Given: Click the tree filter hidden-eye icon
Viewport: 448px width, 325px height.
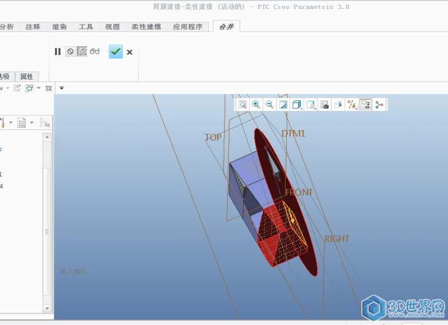Looking at the screenshot, I should pos(45,122).
